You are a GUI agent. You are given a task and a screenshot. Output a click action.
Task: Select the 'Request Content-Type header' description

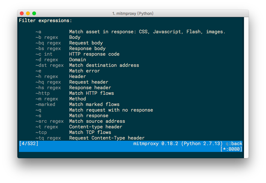pyautogui.click(x=107, y=138)
